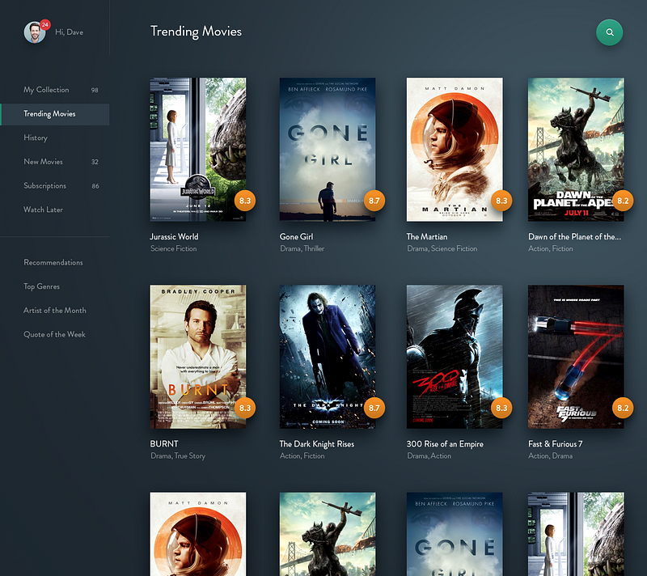Viewport: 647px width, 576px height.
Task: Open search with the green magnifier button
Action: pyautogui.click(x=610, y=32)
